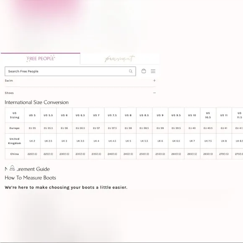Click the International Size Conversion heading

(36, 102)
